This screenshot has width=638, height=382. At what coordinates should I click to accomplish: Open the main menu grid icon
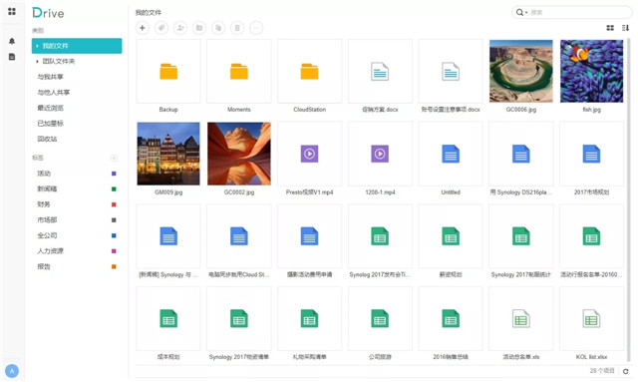pyautogui.click(x=12, y=11)
